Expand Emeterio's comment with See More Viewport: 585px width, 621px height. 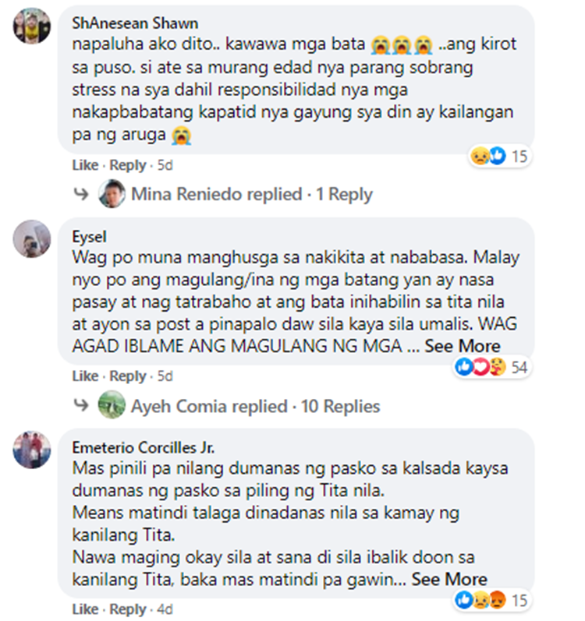point(449,580)
